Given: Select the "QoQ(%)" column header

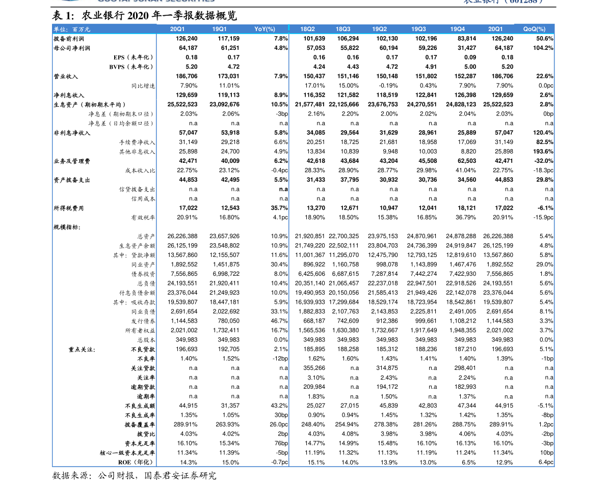Looking at the screenshot, I should tap(534, 29).
